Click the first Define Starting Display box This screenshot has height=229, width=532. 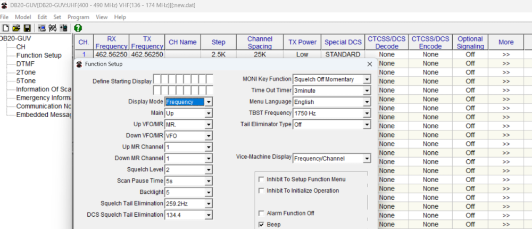(157, 80)
